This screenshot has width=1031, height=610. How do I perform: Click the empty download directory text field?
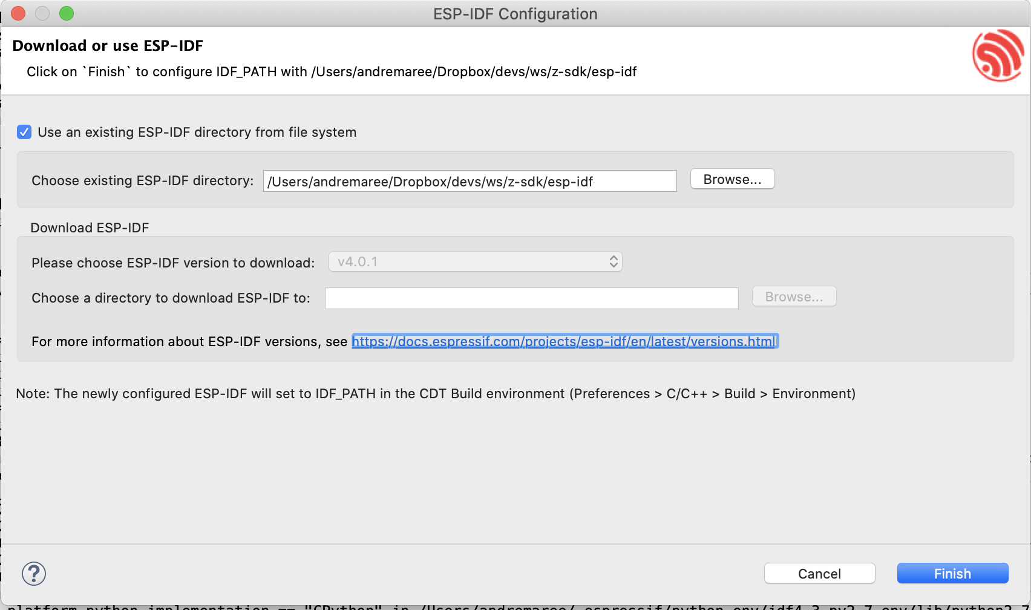[531, 298]
